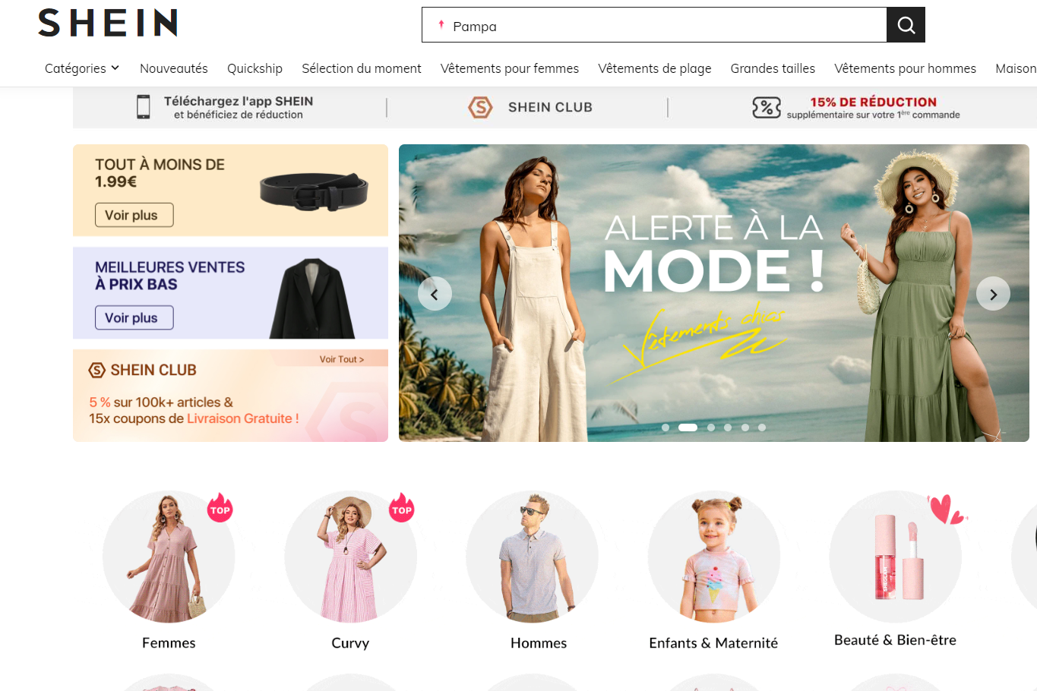
Task: Open the Hommes category thumbnail
Action: (532, 557)
